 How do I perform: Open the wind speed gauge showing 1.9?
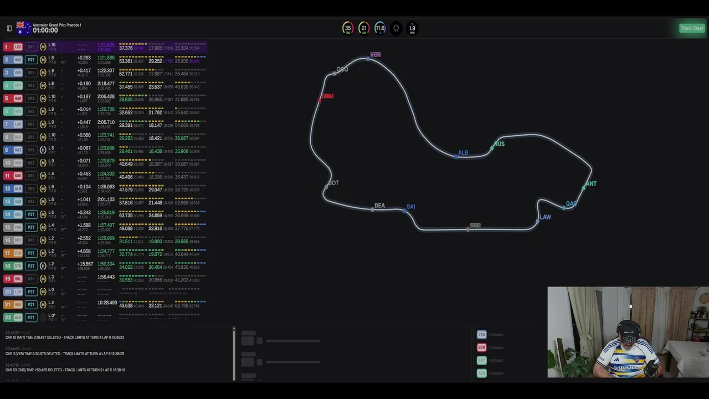[412, 28]
